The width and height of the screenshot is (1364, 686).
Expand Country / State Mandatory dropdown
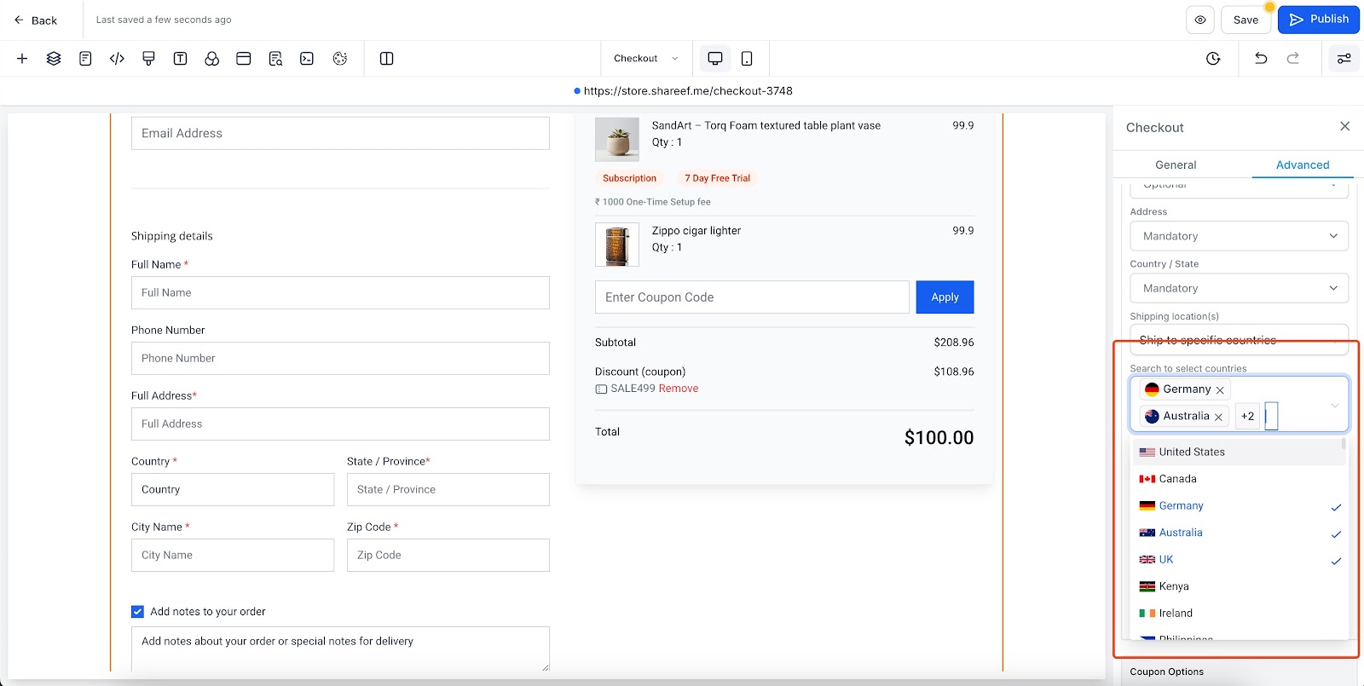click(x=1240, y=288)
